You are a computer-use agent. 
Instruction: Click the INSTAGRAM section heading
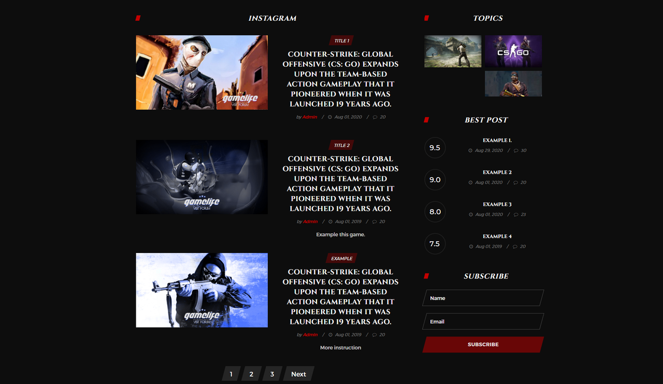point(272,18)
